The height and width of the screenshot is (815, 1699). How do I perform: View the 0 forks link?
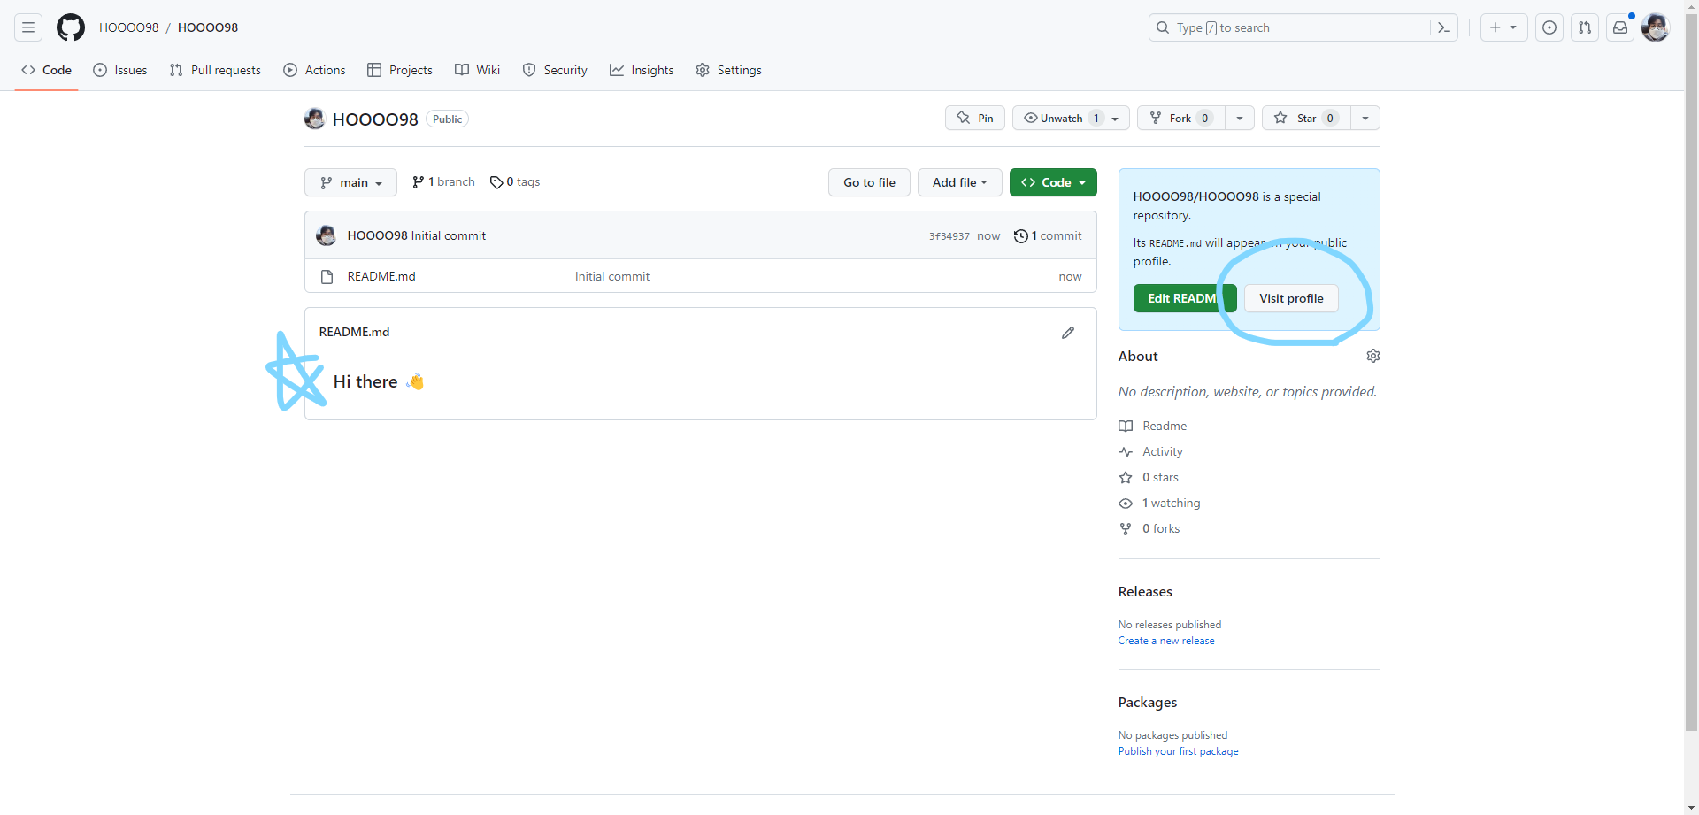[x=1149, y=528]
